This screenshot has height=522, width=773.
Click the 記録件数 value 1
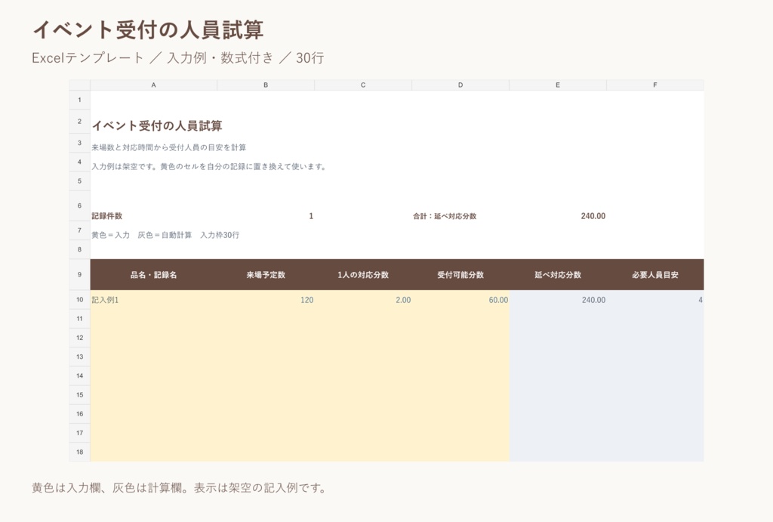[x=311, y=216]
